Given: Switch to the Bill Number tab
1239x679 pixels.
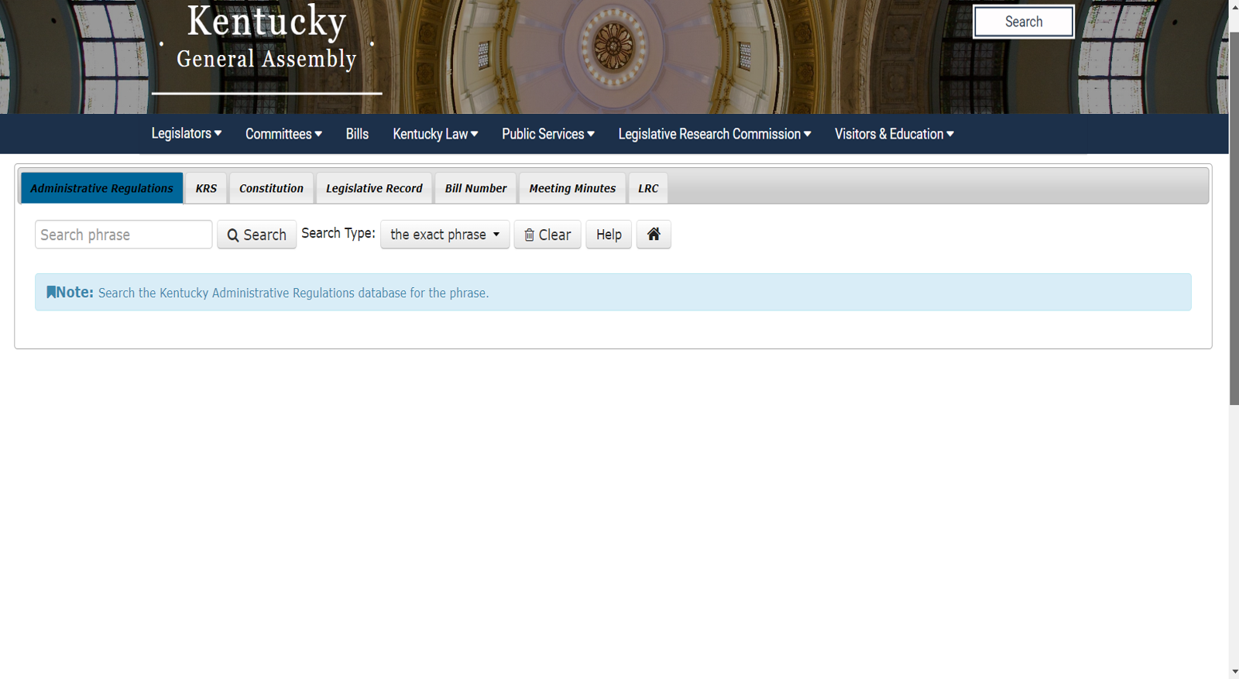Looking at the screenshot, I should point(475,188).
